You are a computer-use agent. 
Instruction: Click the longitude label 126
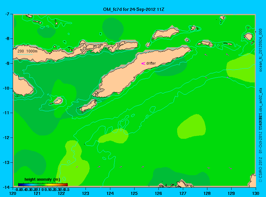tap(159, 193)
